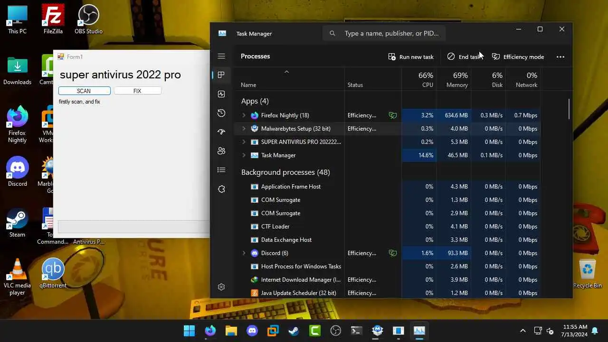Select CTF Loader process row
This screenshot has height=342, width=608.
(387, 227)
